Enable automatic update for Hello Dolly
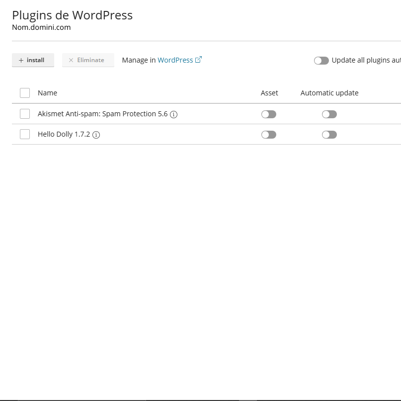The image size is (401, 401). point(329,135)
